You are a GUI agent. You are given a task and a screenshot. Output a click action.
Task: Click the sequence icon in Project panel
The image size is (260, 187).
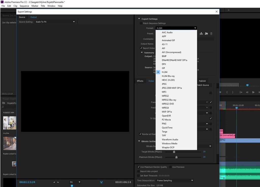click(14, 164)
